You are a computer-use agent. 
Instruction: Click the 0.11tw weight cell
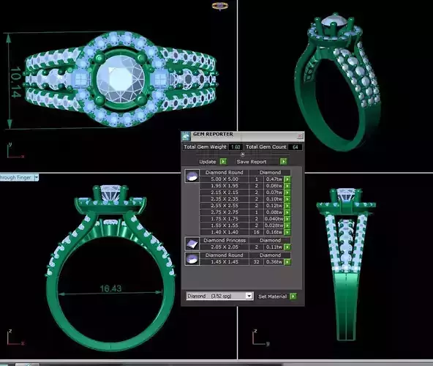point(274,247)
